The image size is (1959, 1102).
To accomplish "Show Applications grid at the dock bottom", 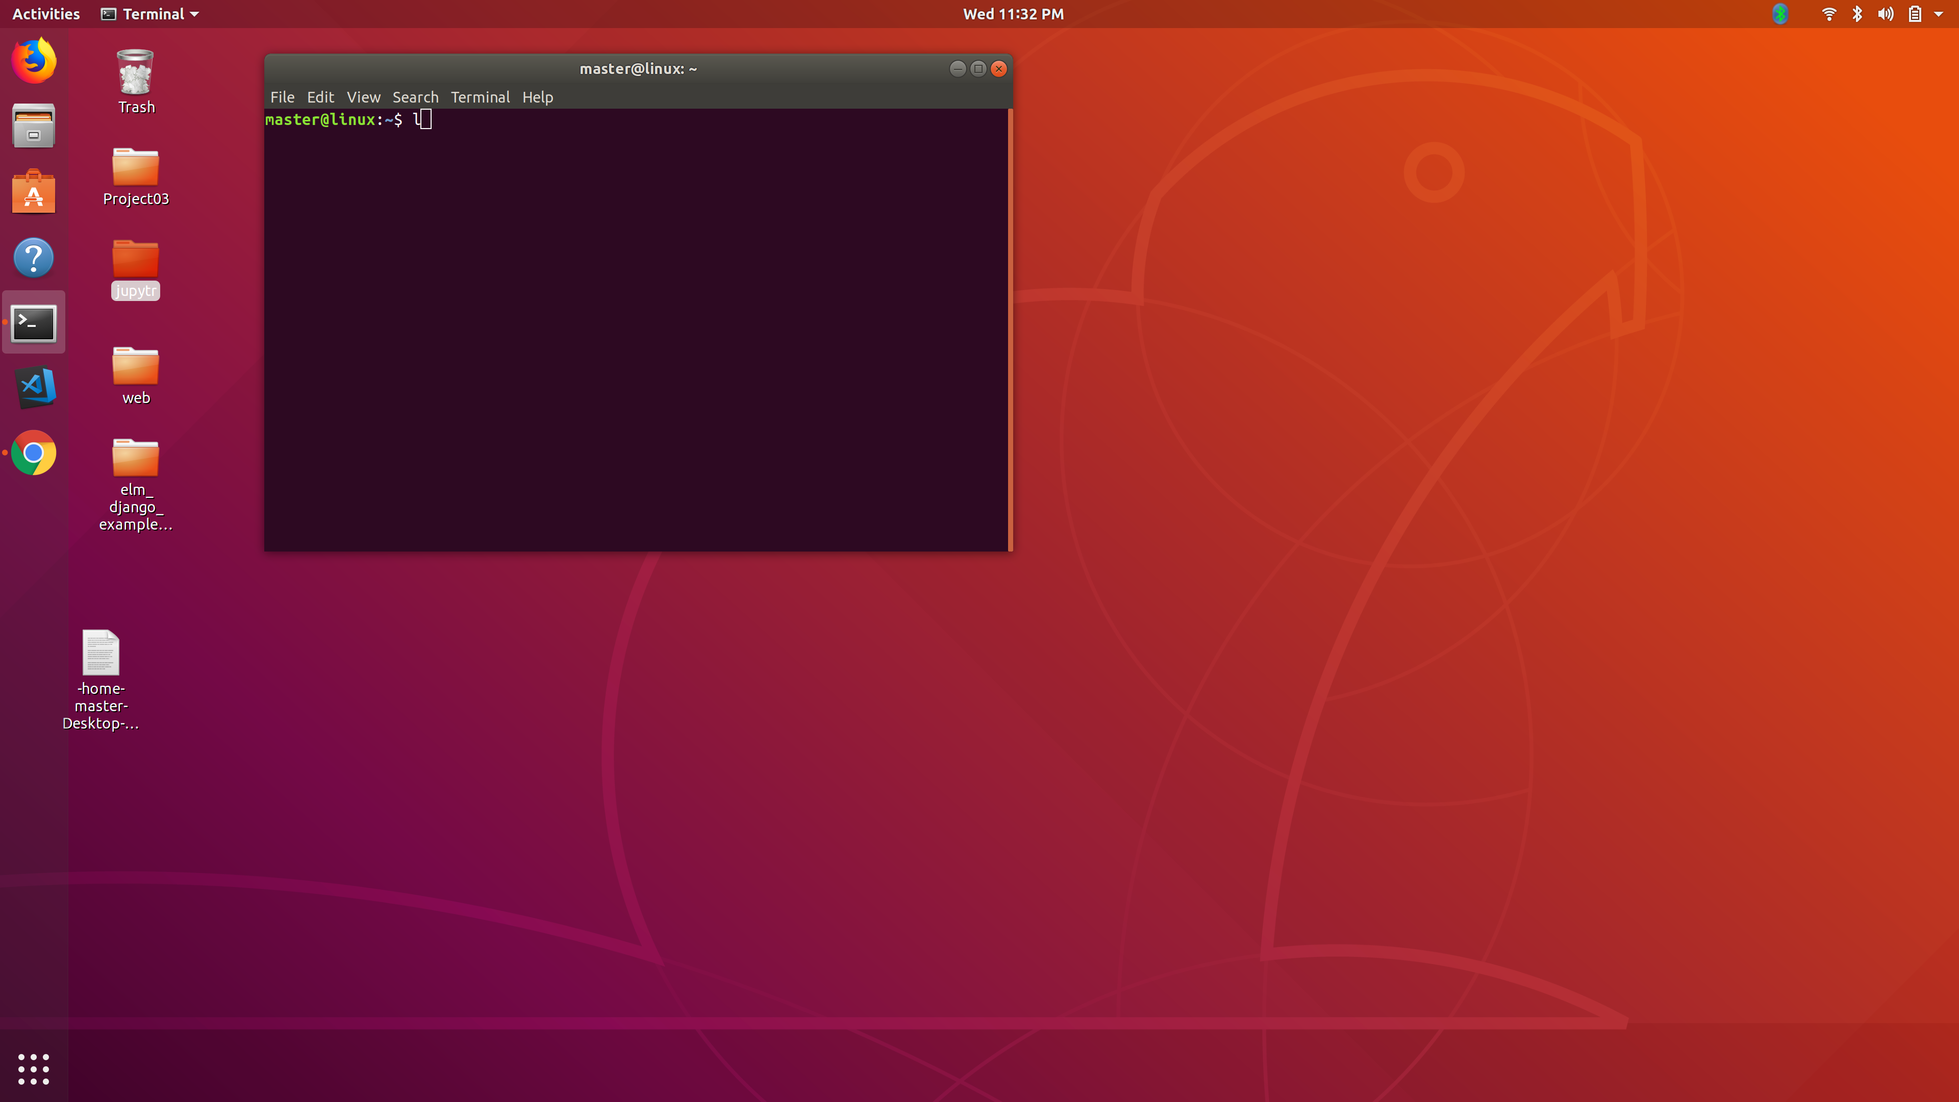I will (x=34, y=1069).
